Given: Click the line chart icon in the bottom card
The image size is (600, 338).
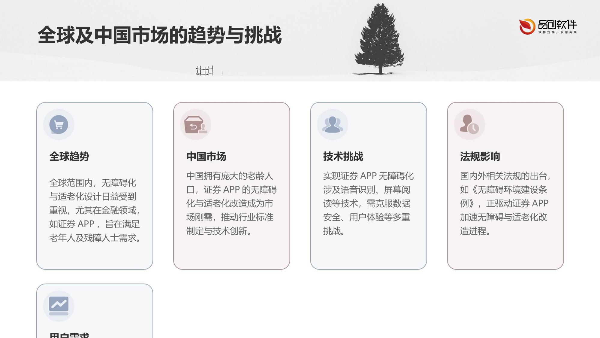Looking at the screenshot, I should point(59,306).
